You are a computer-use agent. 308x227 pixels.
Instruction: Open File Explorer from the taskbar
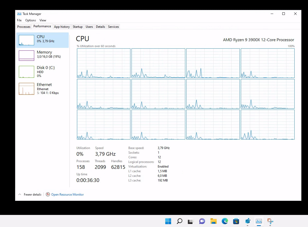click(213, 221)
